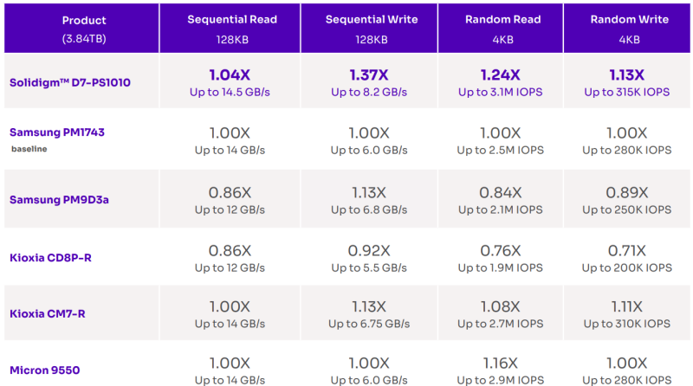Select the Samsung PM9D3a product name

59,200
